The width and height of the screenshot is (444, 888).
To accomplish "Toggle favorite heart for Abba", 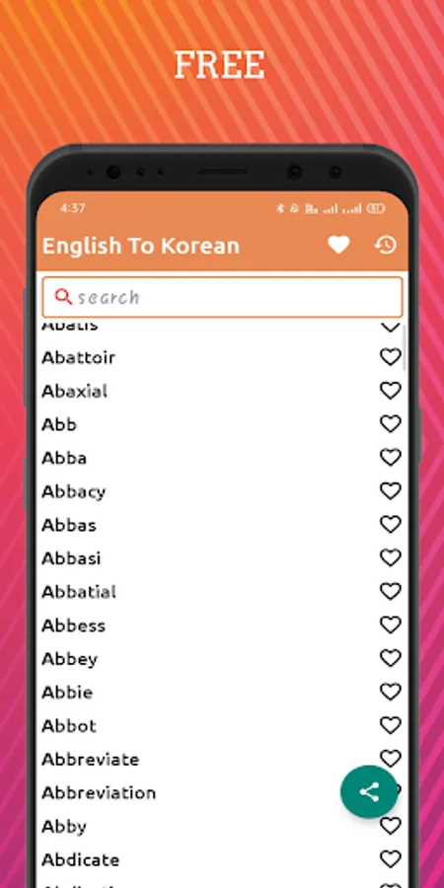I will pyautogui.click(x=390, y=458).
